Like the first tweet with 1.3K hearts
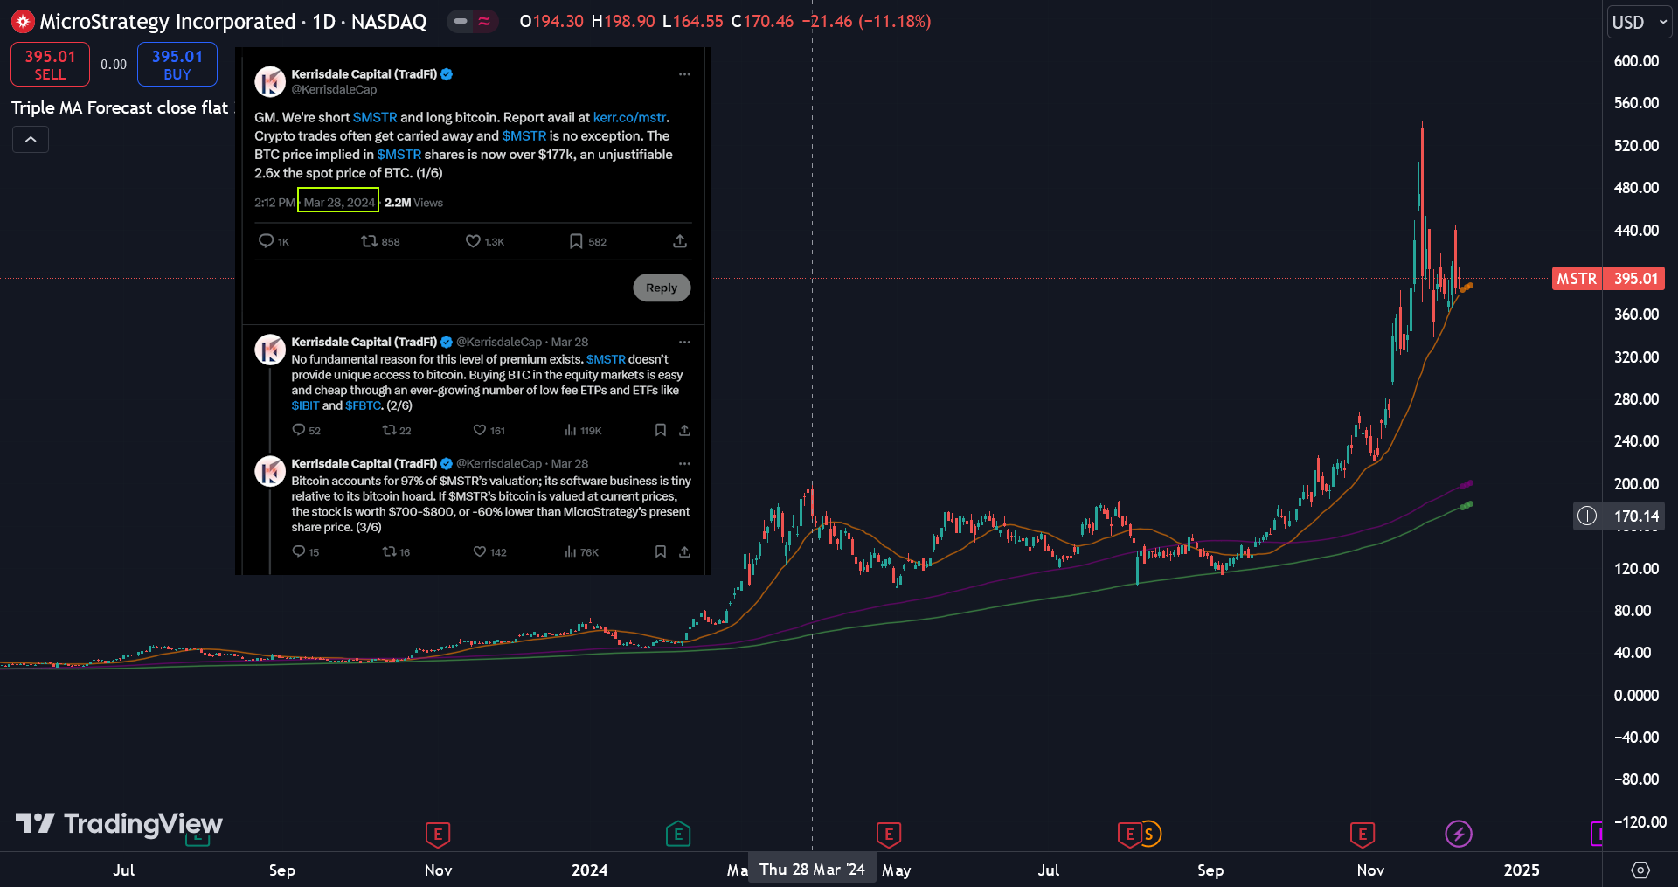Screen dimensions: 1678x887 473,240
